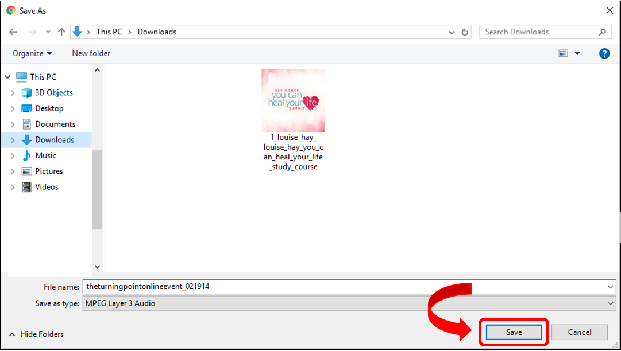Expand the Documents tree node
The image size is (621, 351).
[13, 124]
